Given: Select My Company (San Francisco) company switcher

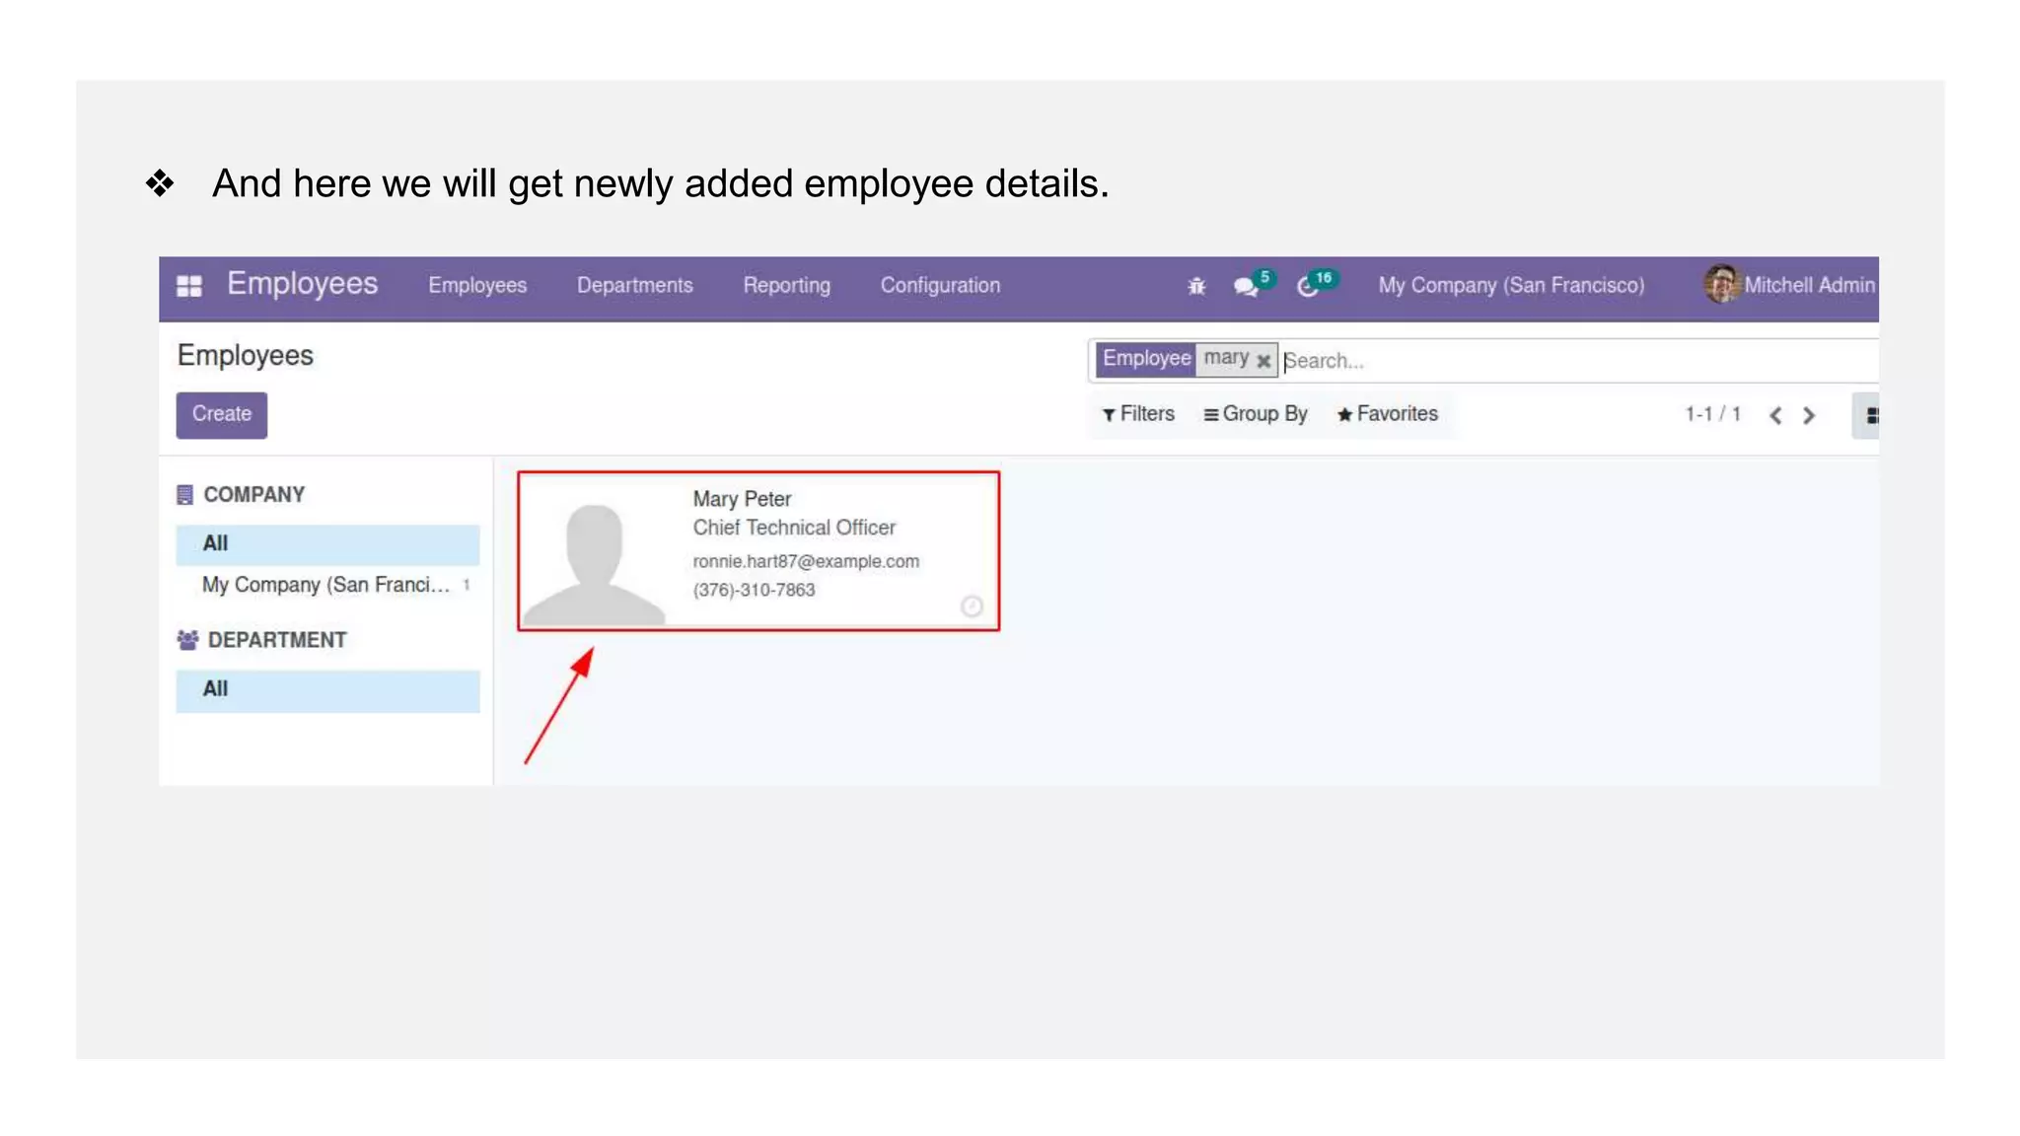Looking at the screenshot, I should click(x=1511, y=286).
